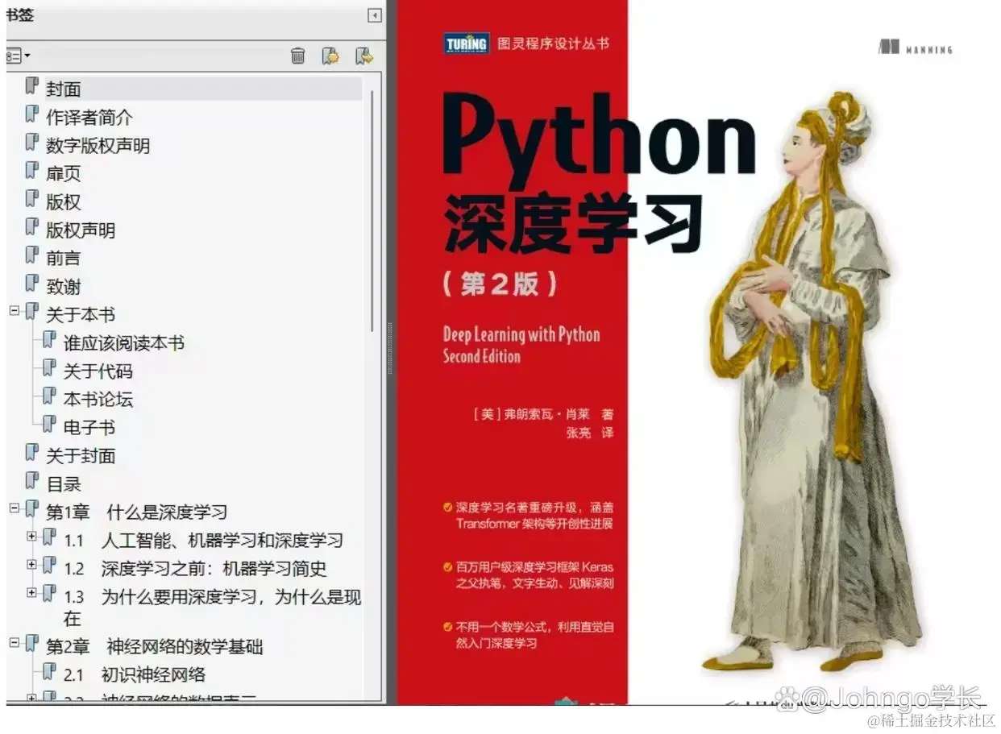Go to the 关于代码 sub-bookmark
The height and width of the screenshot is (734, 1001).
[98, 371]
